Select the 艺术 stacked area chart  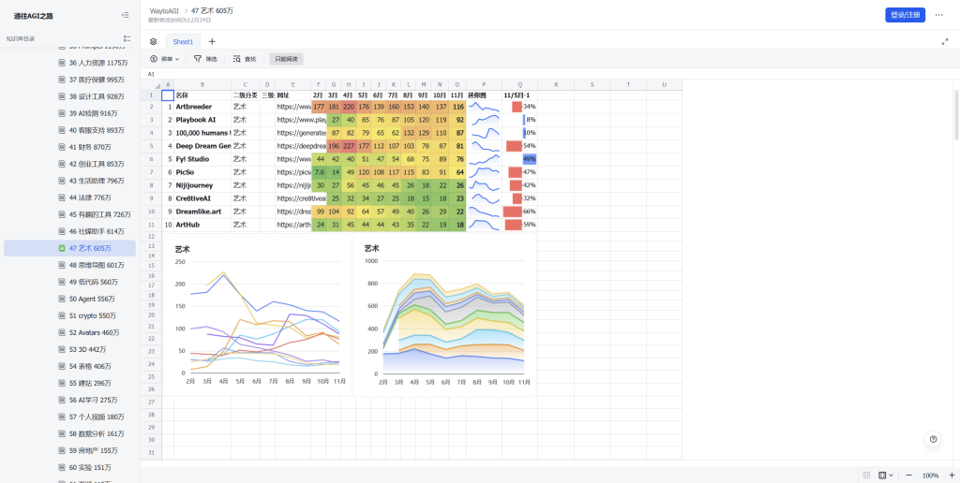(445, 315)
